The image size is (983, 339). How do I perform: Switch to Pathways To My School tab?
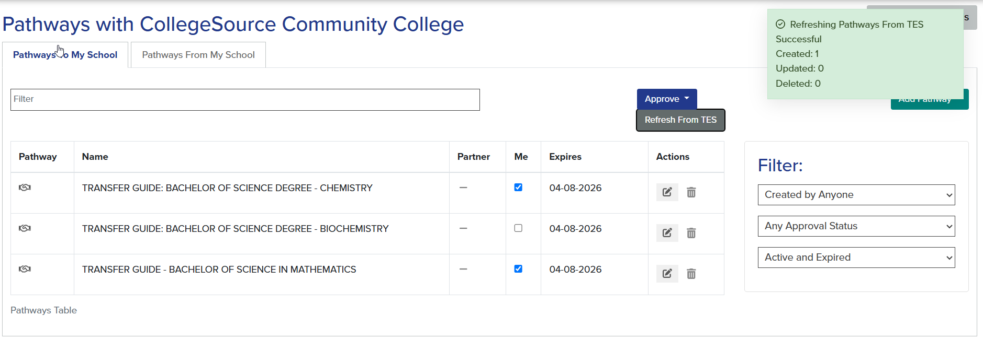(x=65, y=55)
